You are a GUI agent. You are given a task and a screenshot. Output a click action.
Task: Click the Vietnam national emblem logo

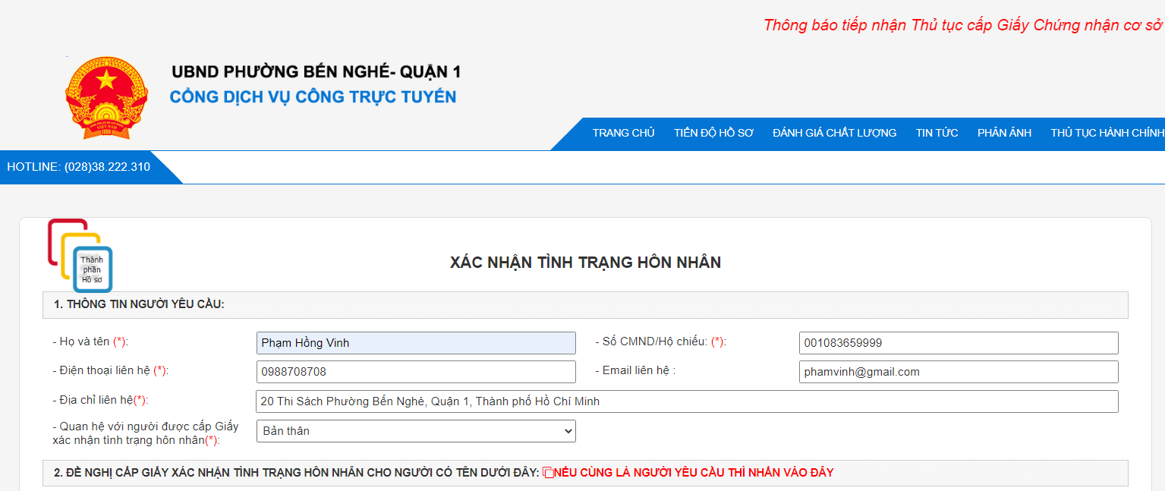coord(107,99)
